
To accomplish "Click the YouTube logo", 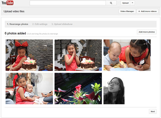I will (x=7, y=3).
